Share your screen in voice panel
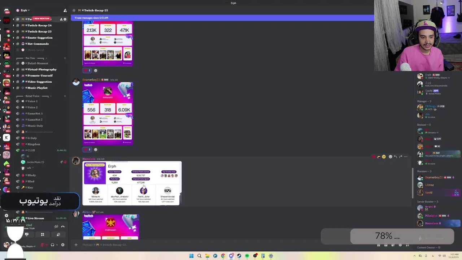Viewport: 462px width, 260px height. point(27,234)
